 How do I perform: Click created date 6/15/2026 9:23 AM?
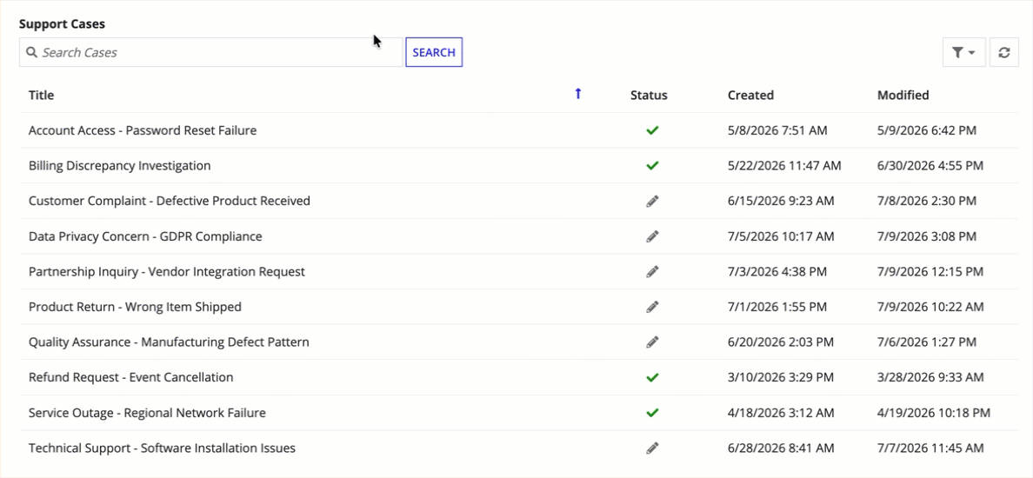pos(781,201)
